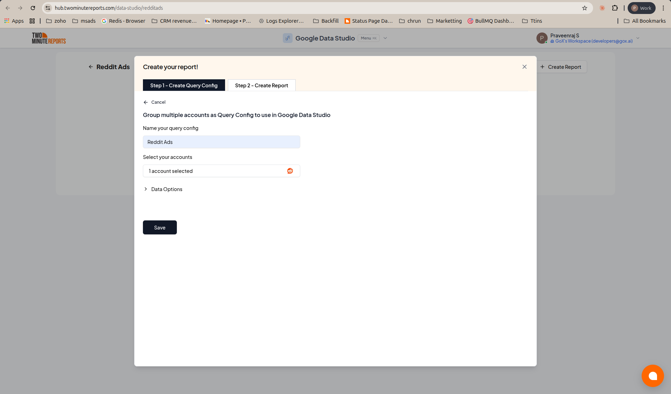Viewport: 671px width, 394px height.
Task: Open the Work profile button
Action: (642, 8)
